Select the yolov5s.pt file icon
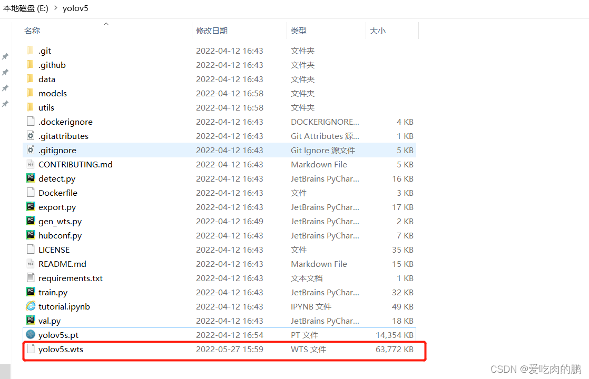This screenshot has width=589, height=379. [x=31, y=335]
